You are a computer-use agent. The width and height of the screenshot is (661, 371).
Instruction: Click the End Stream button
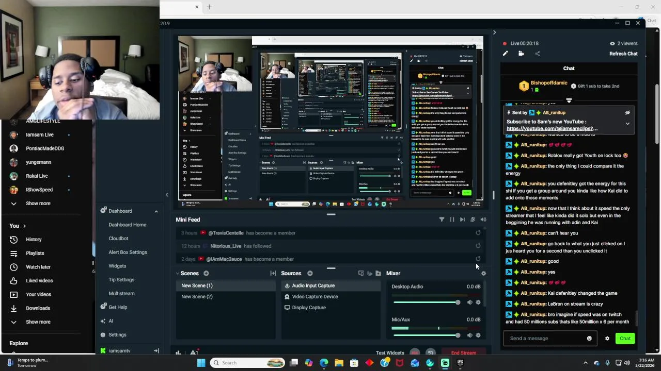463,353
